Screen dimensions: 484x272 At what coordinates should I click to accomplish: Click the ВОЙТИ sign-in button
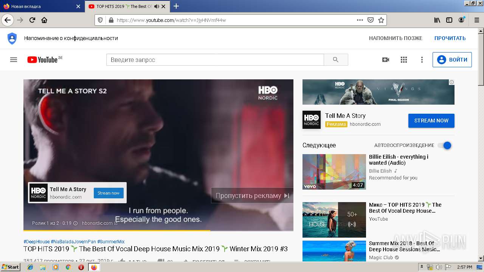coord(452,60)
